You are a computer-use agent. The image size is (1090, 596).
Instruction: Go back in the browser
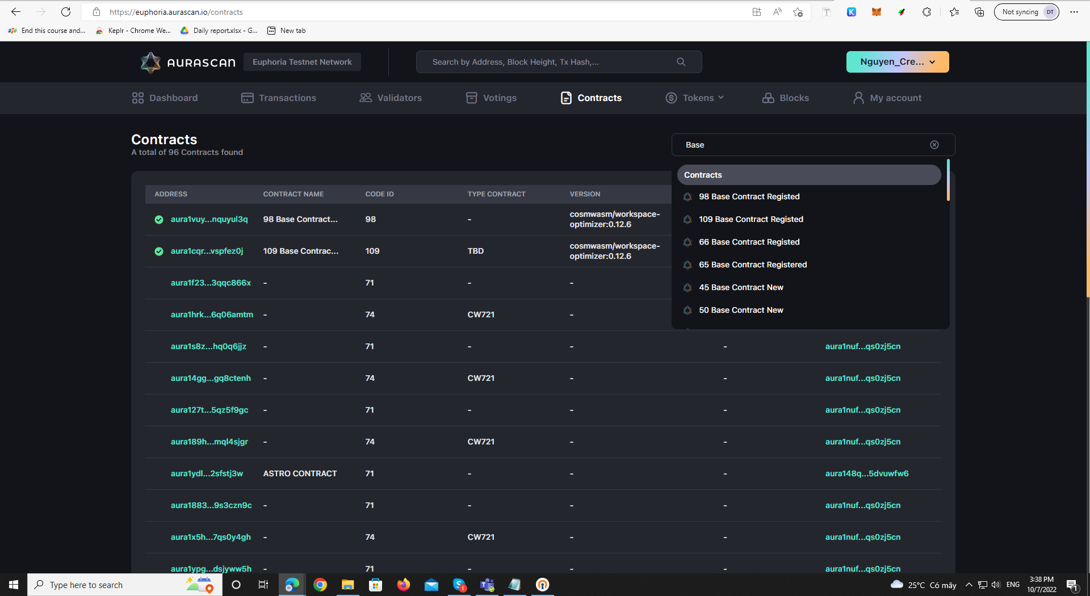[x=16, y=12]
